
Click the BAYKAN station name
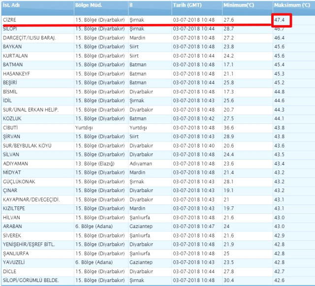click(x=12, y=47)
